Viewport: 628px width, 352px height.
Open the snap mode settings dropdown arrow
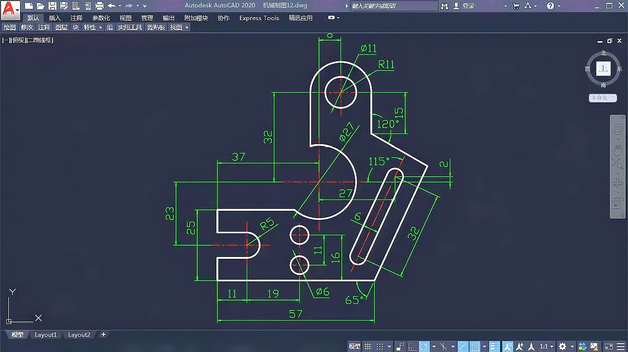[x=389, y=347]
